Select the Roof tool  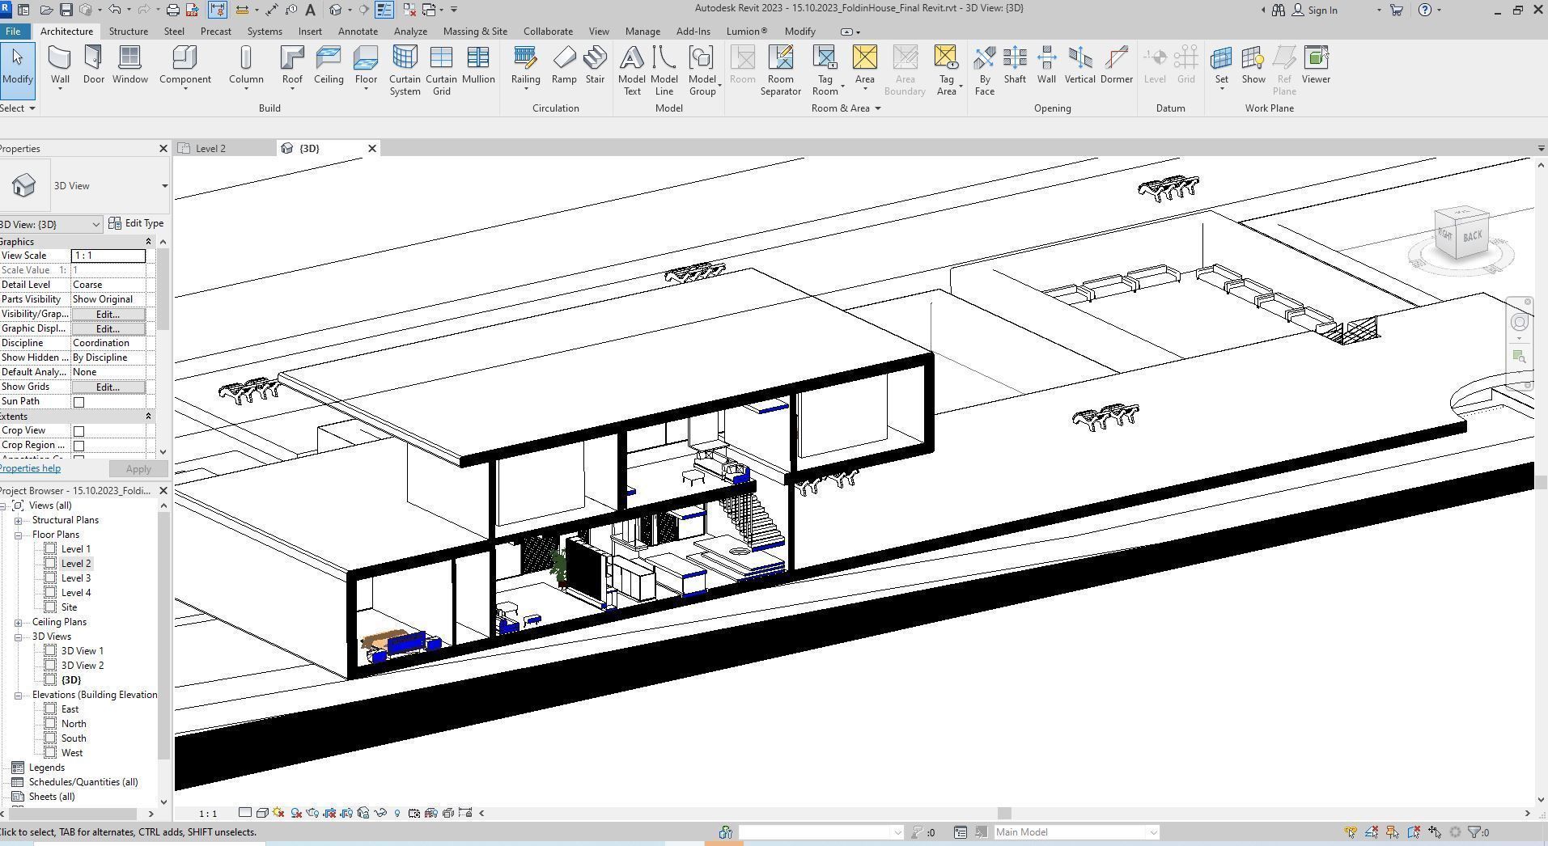click(x=292, y=66)
